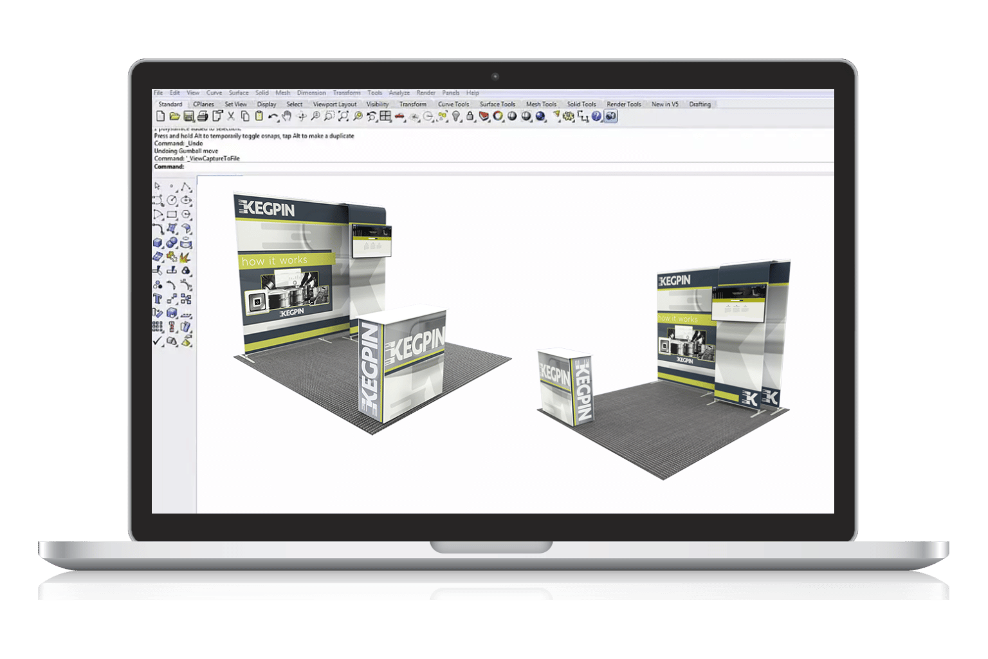Select the Pan view tool
The width and height of the screenshot is (988, 659).
click(287, 117)
